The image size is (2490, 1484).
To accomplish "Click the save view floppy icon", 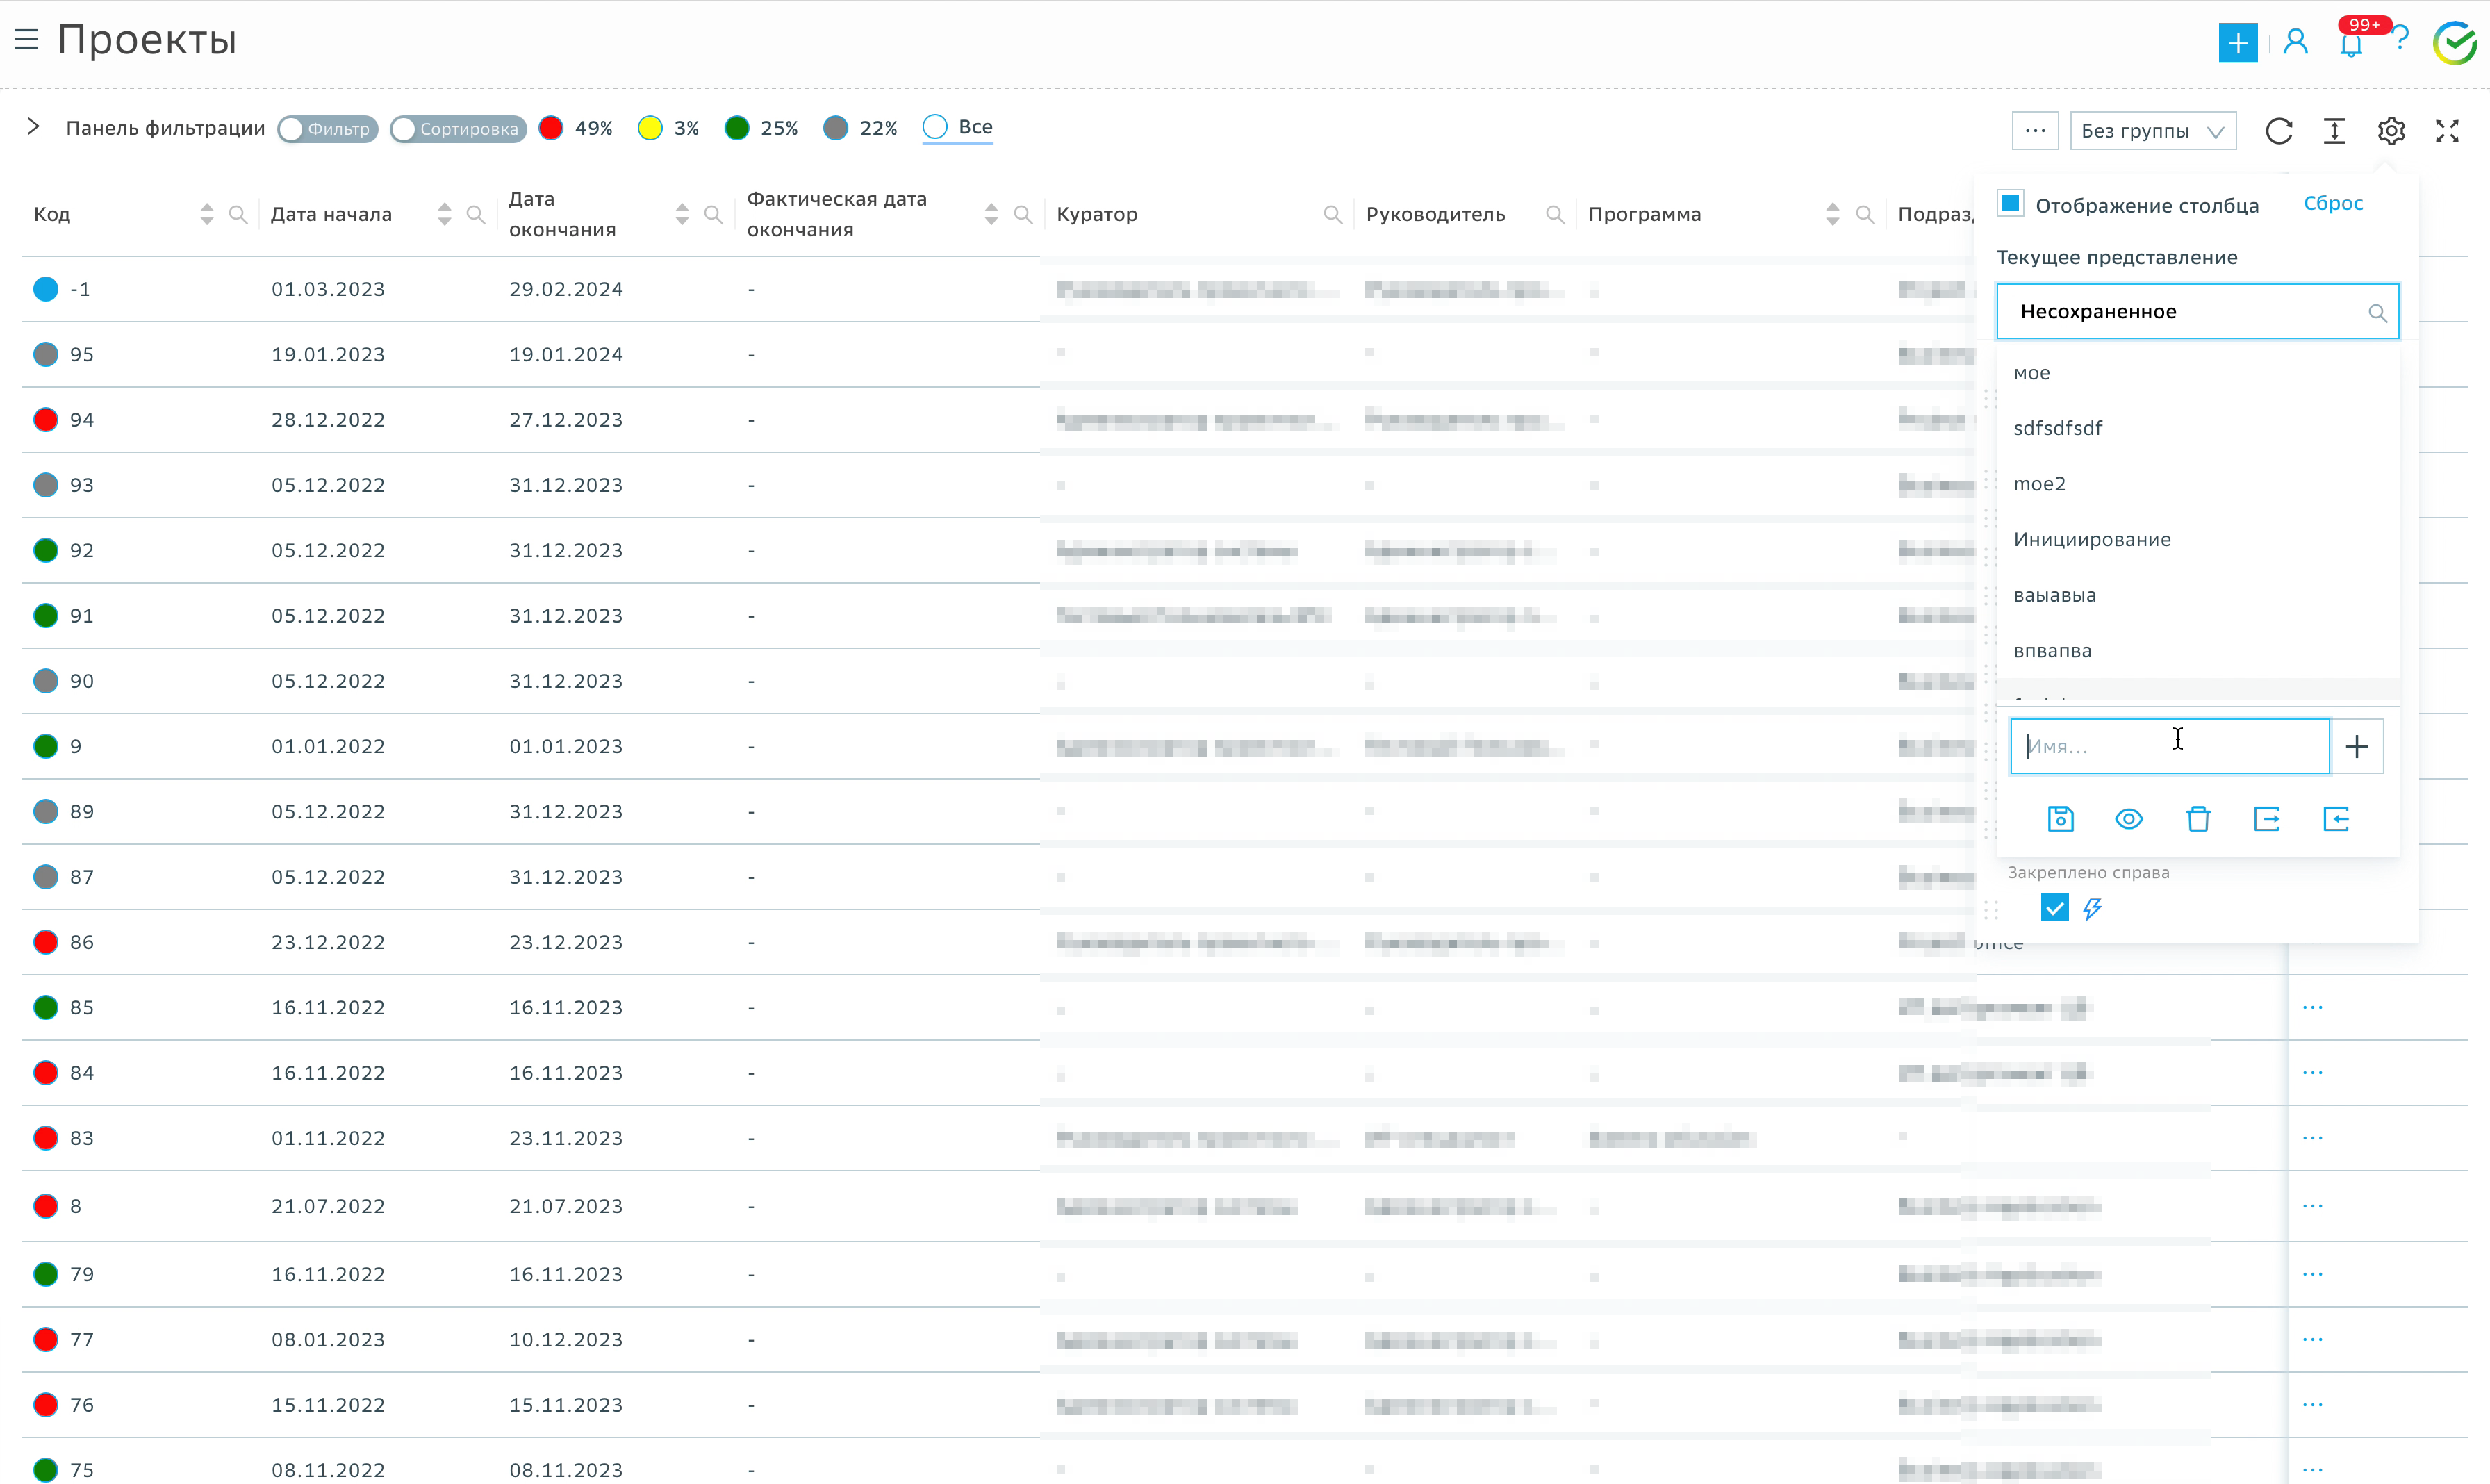I will (x=2060, y=819).
